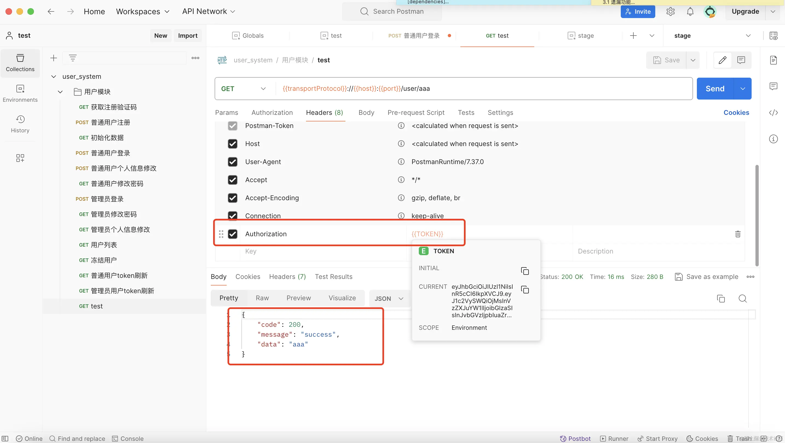This screenshot has width=785, height=443.
Task: Copy the CURRENT token value
Action: click(x=525, y=290)
